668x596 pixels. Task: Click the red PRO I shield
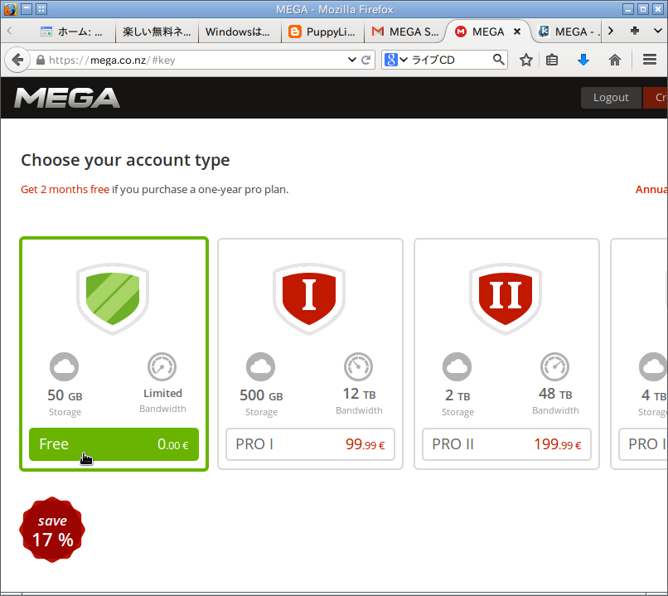[x=309, y=299]
